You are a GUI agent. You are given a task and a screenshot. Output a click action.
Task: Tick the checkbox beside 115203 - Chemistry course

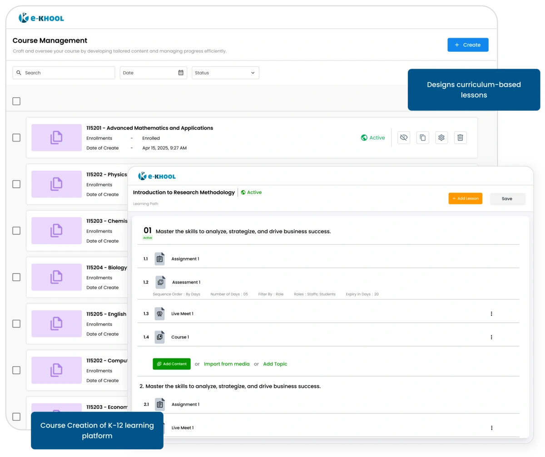(x=16, y=231)
